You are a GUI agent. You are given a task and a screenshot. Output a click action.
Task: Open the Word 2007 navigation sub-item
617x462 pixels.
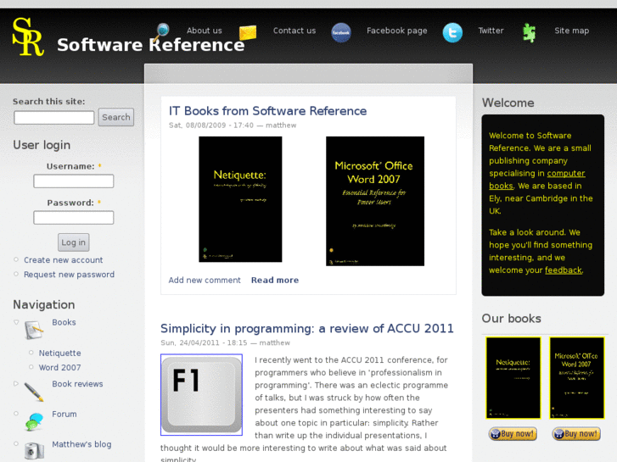59,367
